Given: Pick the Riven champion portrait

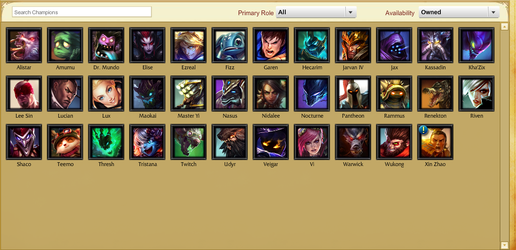Looking at the screenshot, I should (x=477, y=93).
